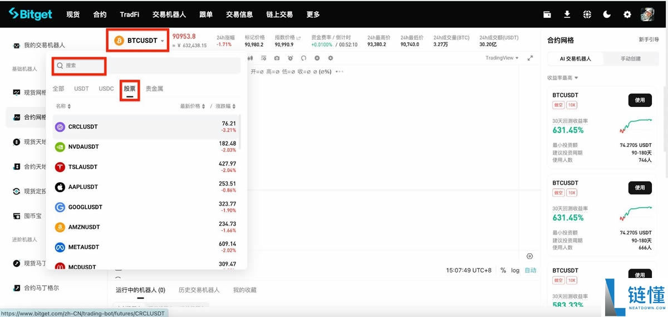Click the 合约马丁格尔 sidebar icon
The image size is (668, 317).
click(17, 288)
